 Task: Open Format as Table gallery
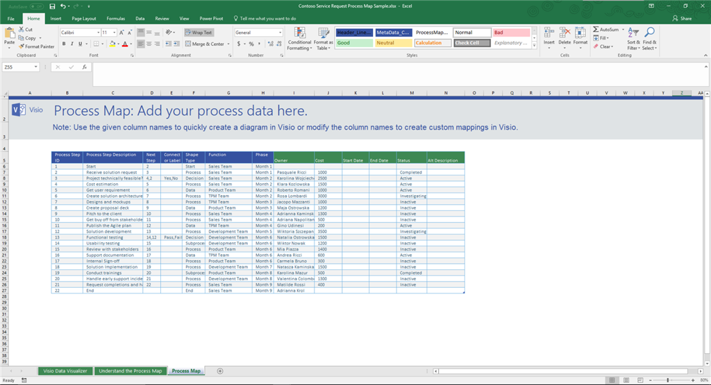tap(324, 39)
